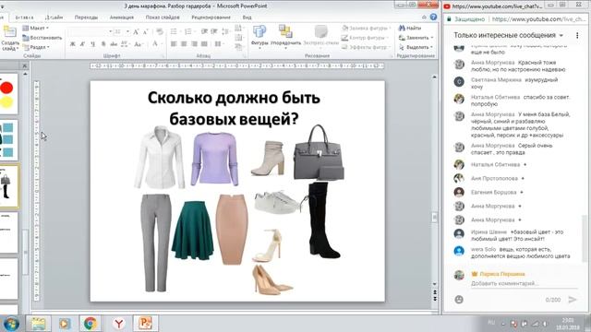Image resolution: width=591 pixels, height=332 pixels.
Task: Switch to the Анимация ribbon tab
Action: pos(121,18)
